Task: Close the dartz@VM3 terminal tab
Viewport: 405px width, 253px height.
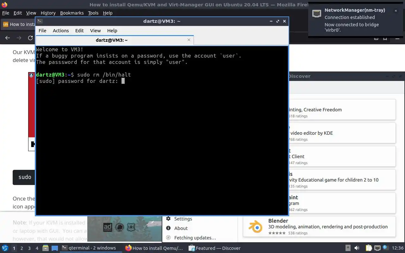Action: pyautogui.click(x=189, y=40)
